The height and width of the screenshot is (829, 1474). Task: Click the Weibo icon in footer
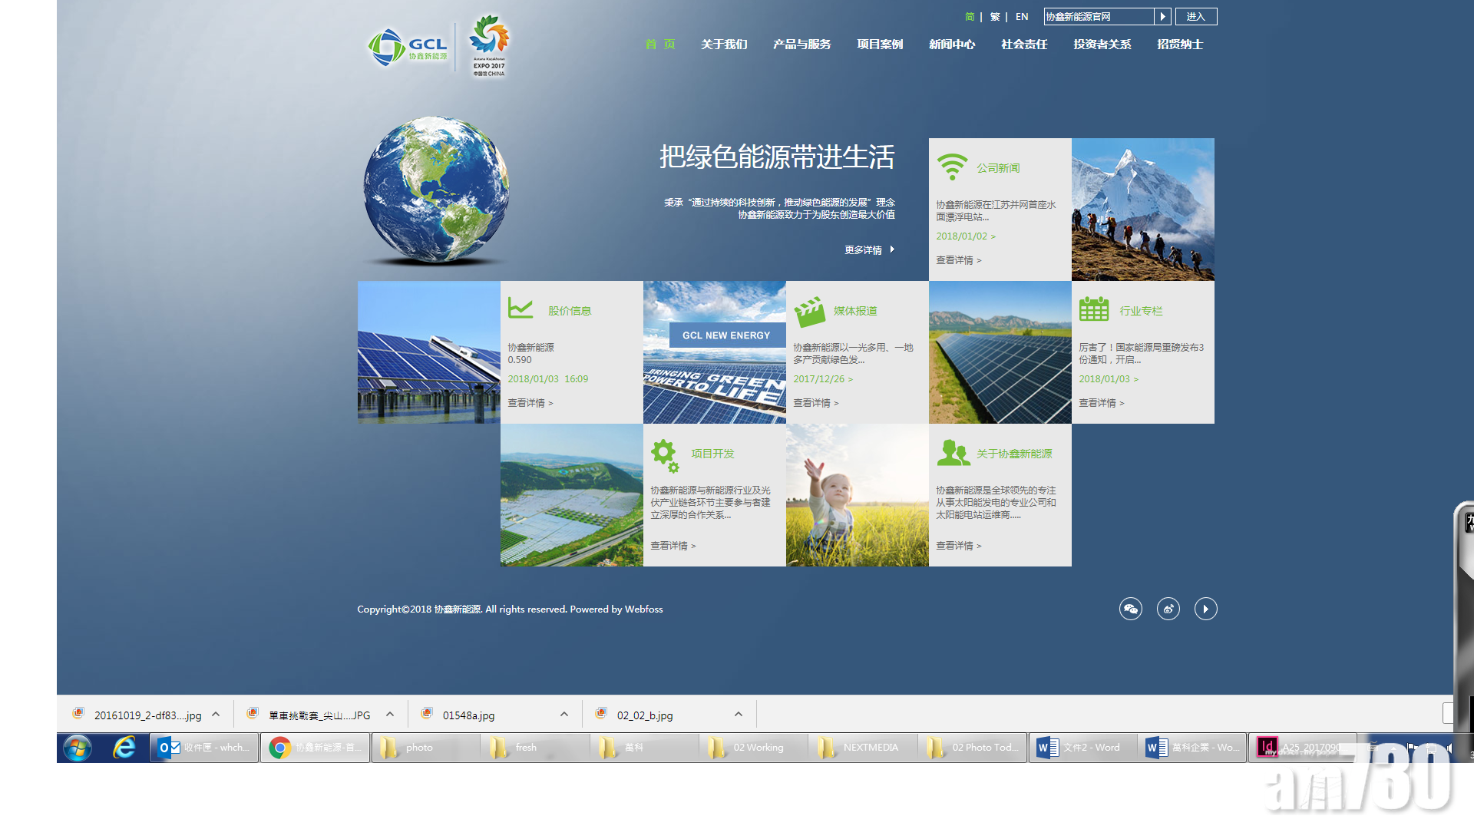point(1168,609)
